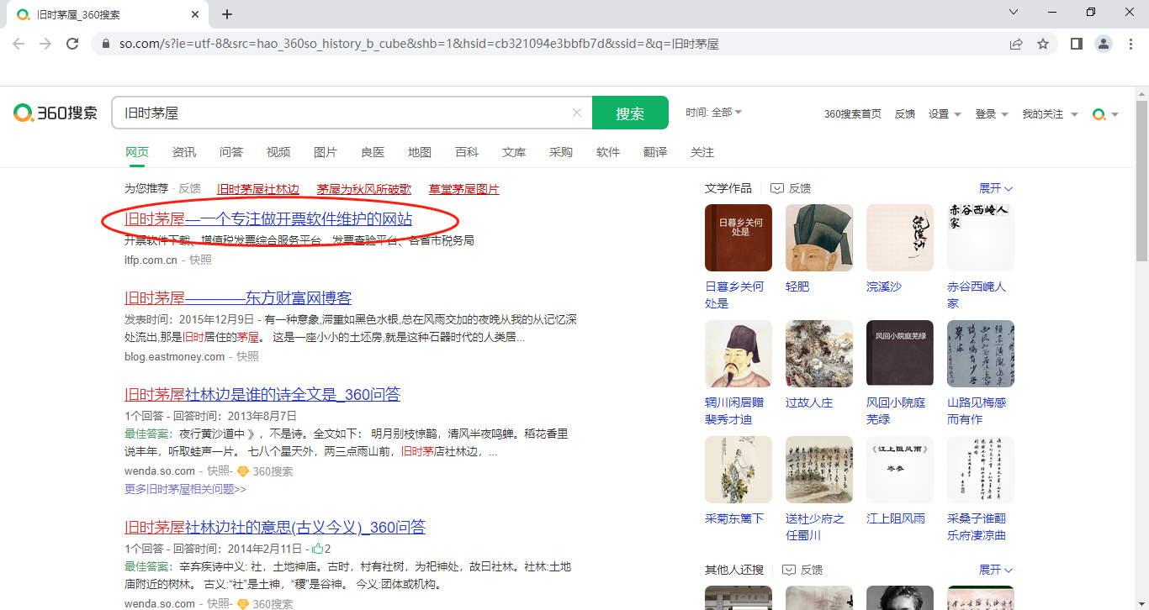Image resolution: width=1149 pixels, height=610 pixels.
Task: Open the Chrome three-dot menu
Action: [x=1130, y=44]
